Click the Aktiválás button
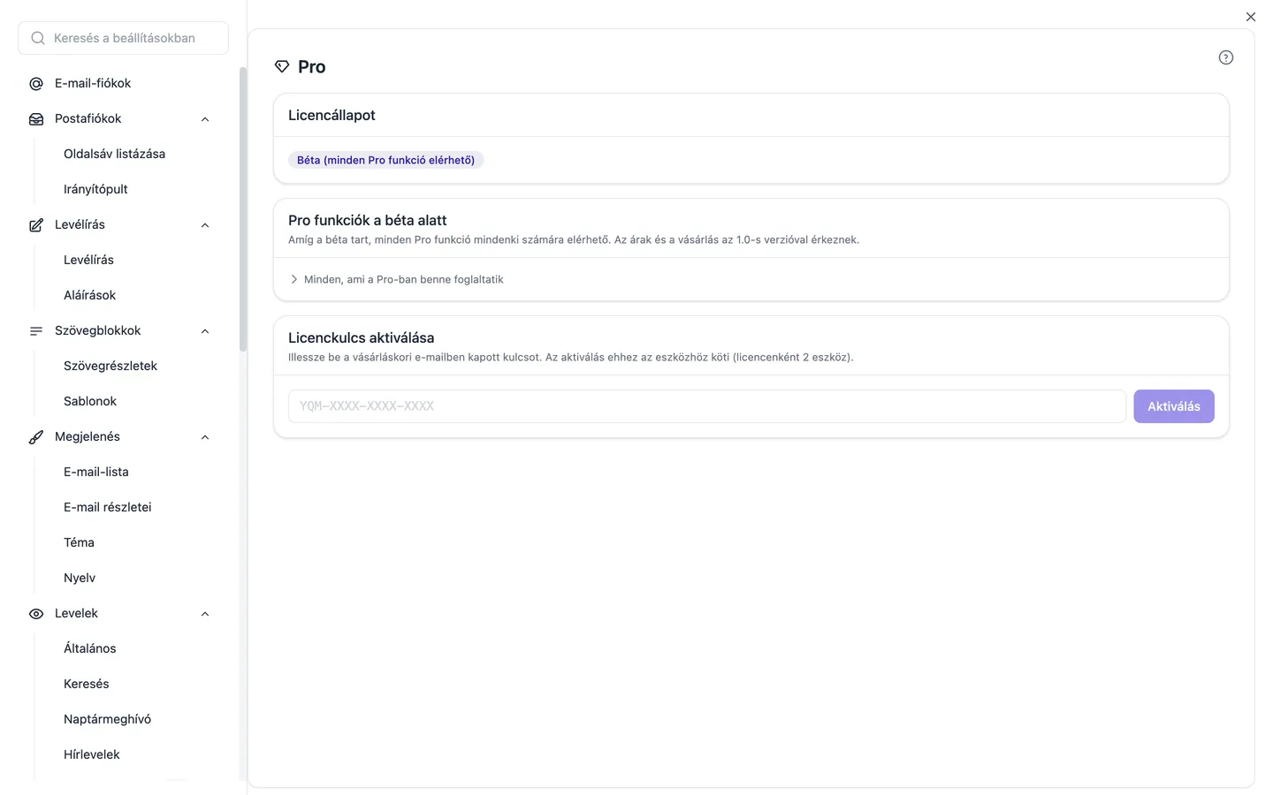This screenshot has height=795, width=1273. pyautogui.click(x=1174, y=406)
